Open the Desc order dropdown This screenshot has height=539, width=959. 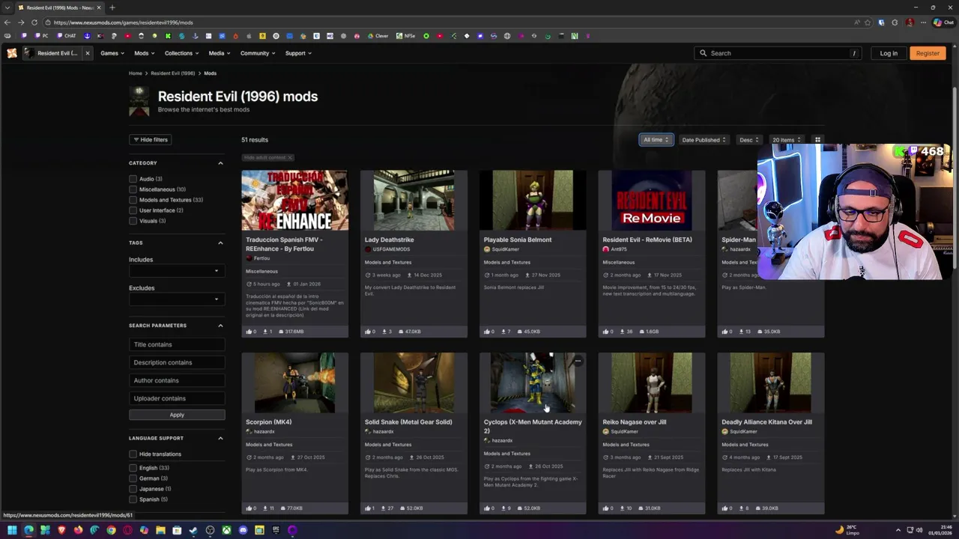click(x=749, y=140)
